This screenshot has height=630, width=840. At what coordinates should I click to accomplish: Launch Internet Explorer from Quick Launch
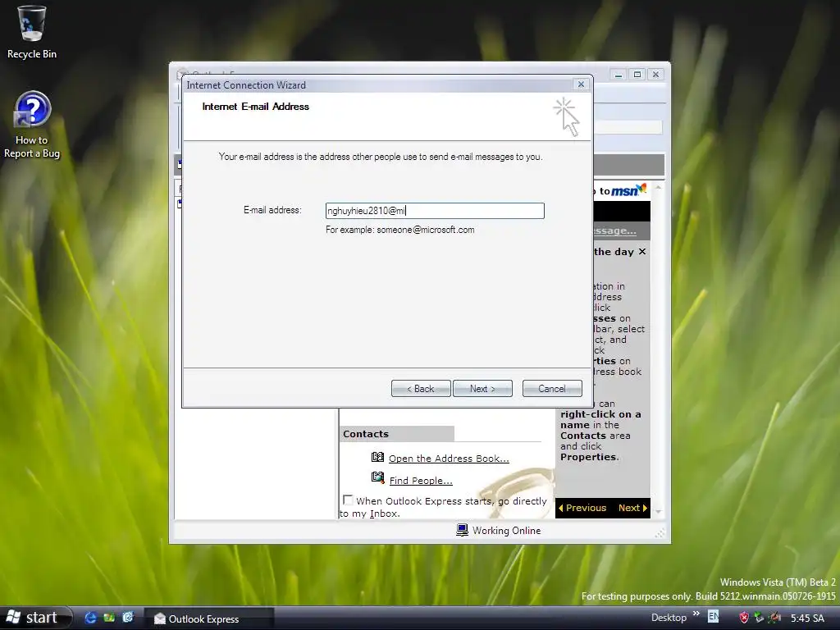coord(90,618)
